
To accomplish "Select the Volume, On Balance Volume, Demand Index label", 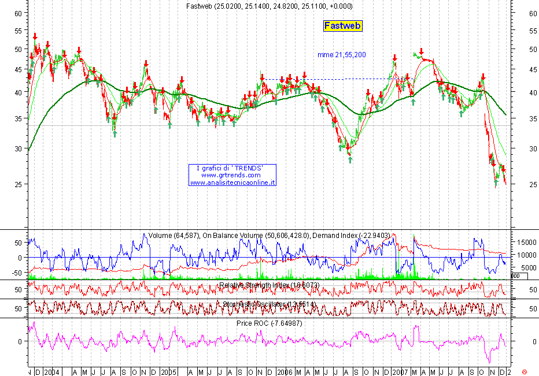I will pyautogui.click(x=269, y=236).
